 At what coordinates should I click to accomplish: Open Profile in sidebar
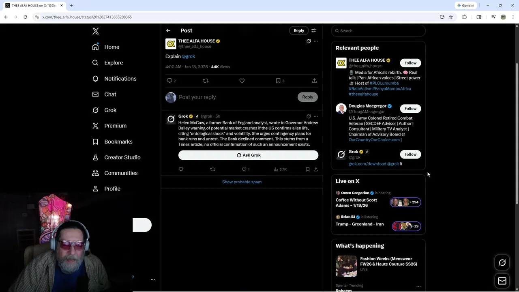[x=106, y=189]
